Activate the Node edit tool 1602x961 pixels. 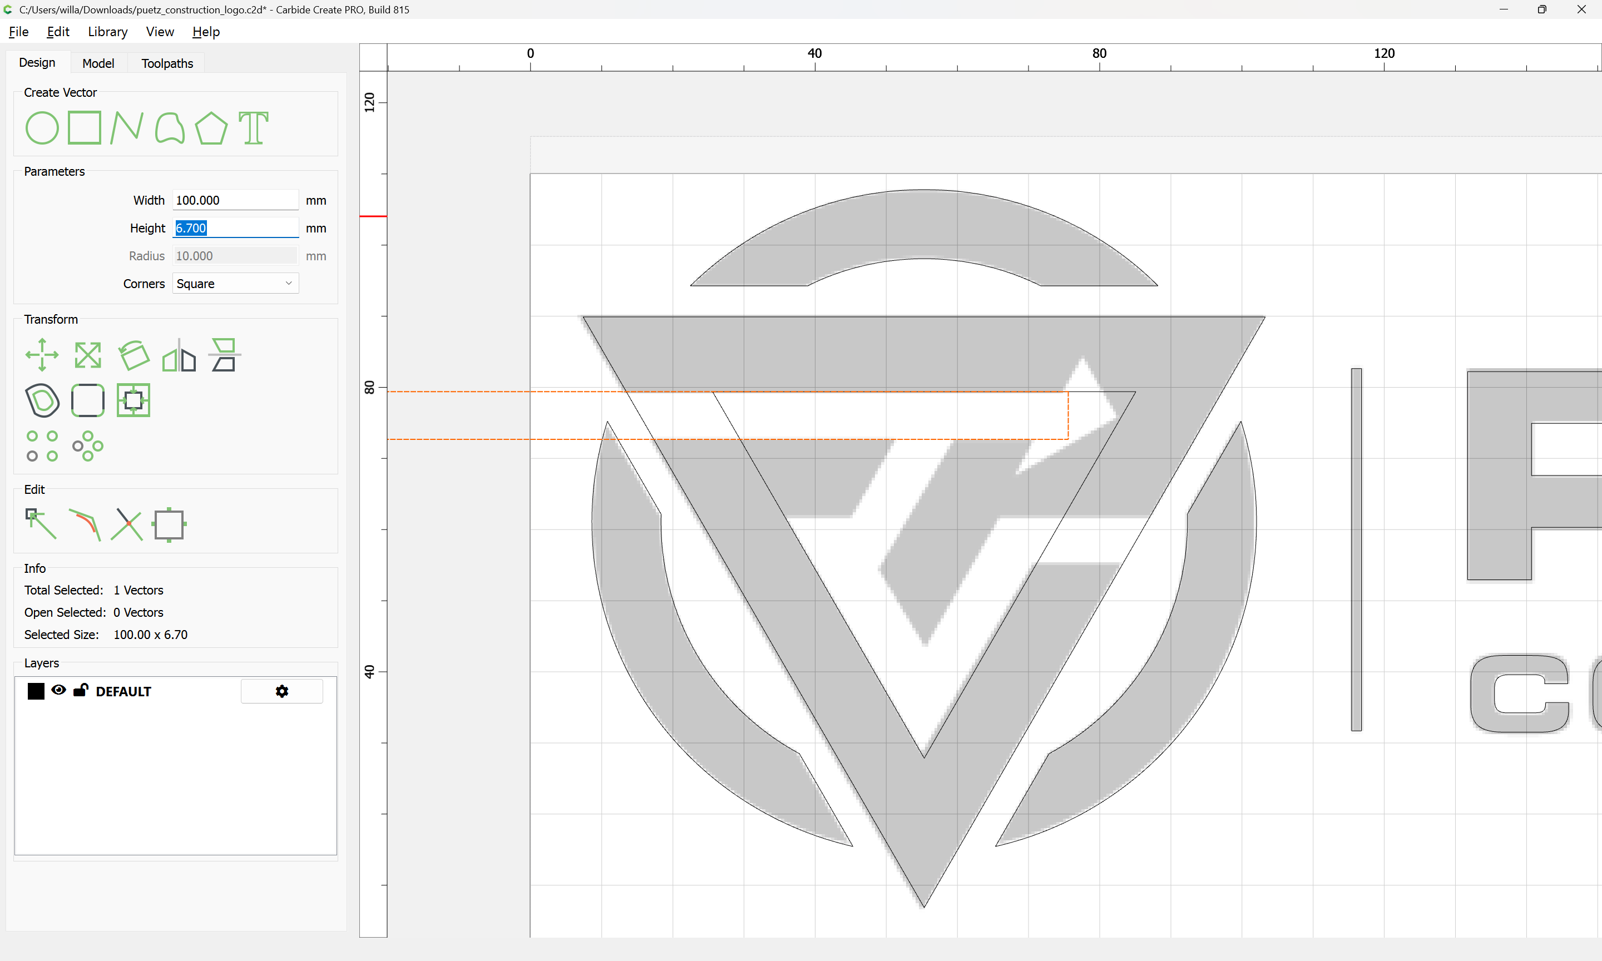pos(41,524)
